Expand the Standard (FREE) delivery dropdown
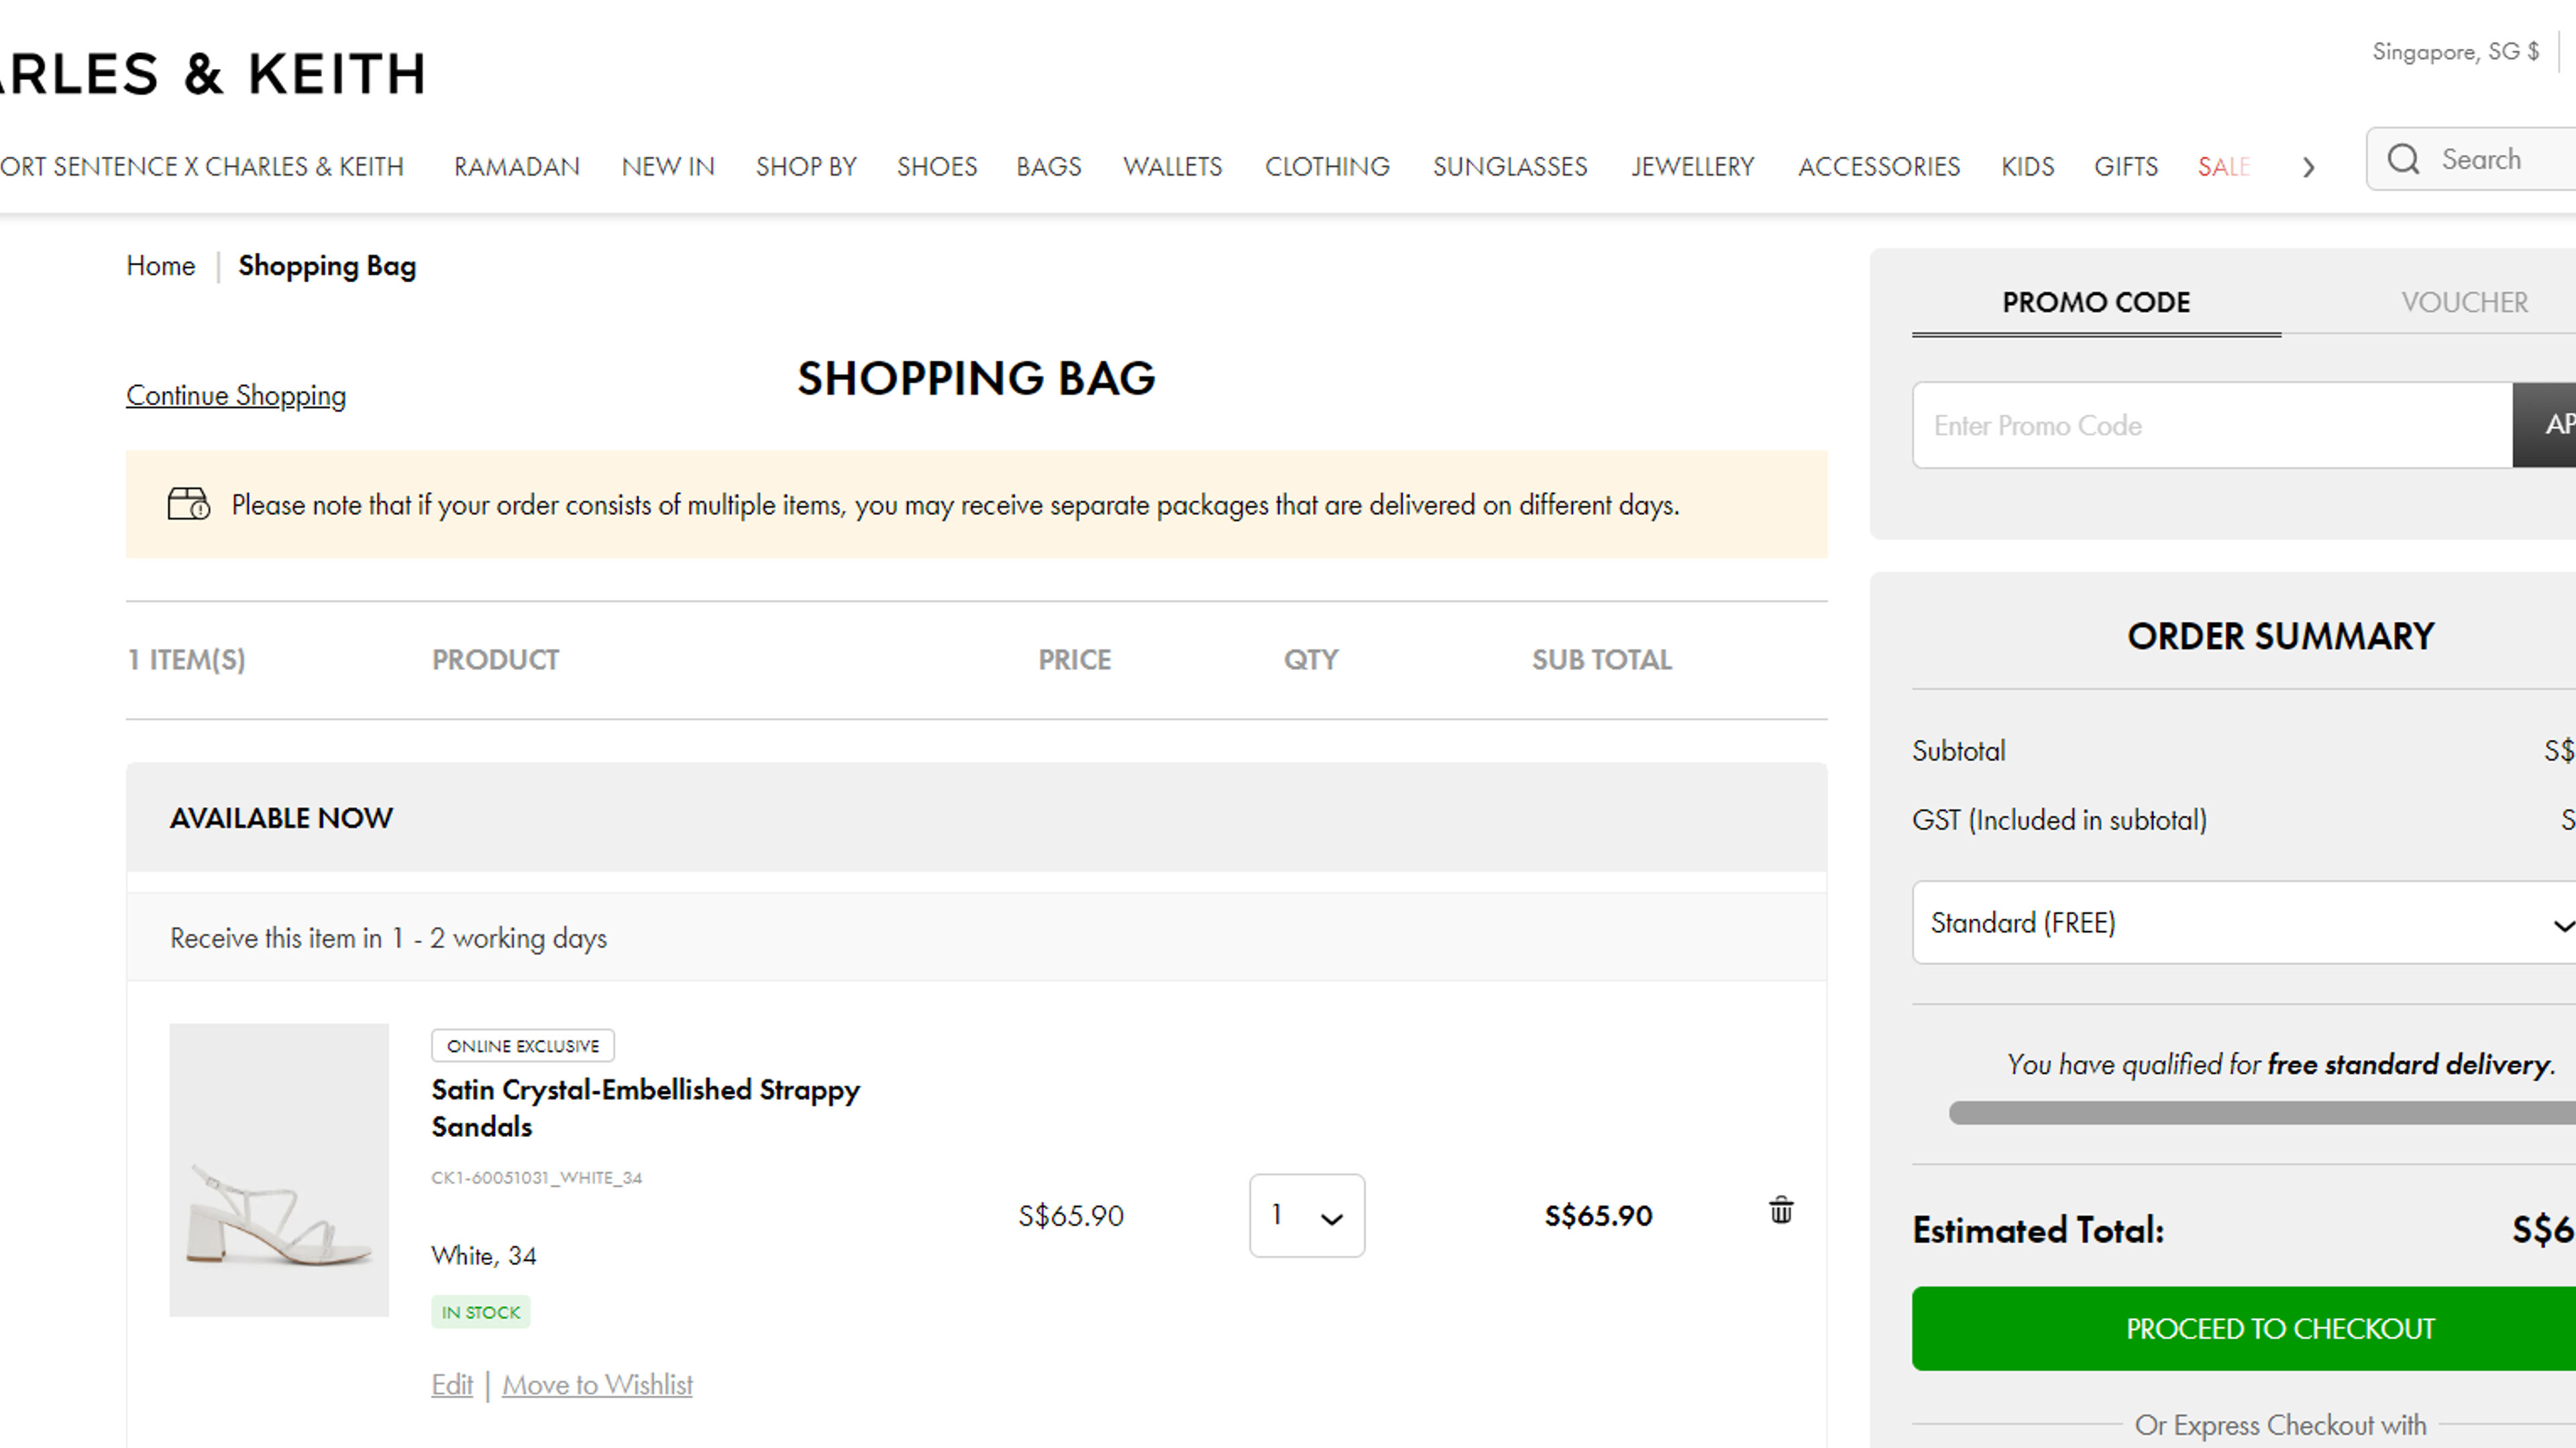Screen dimensions: 2576x1448 pyautogui.click(x=2244, y=922)
